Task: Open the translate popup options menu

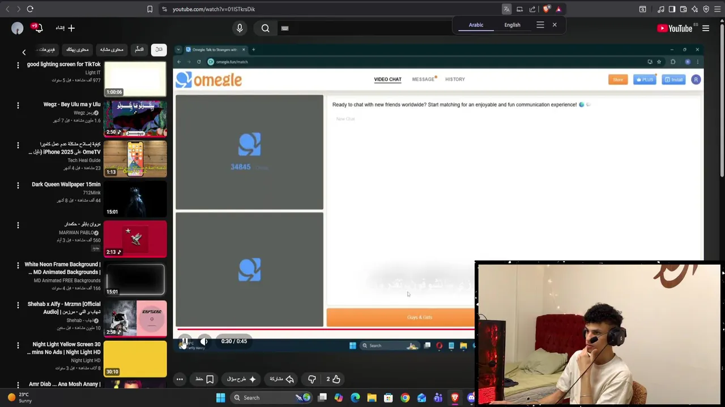Action: (540, 25)
